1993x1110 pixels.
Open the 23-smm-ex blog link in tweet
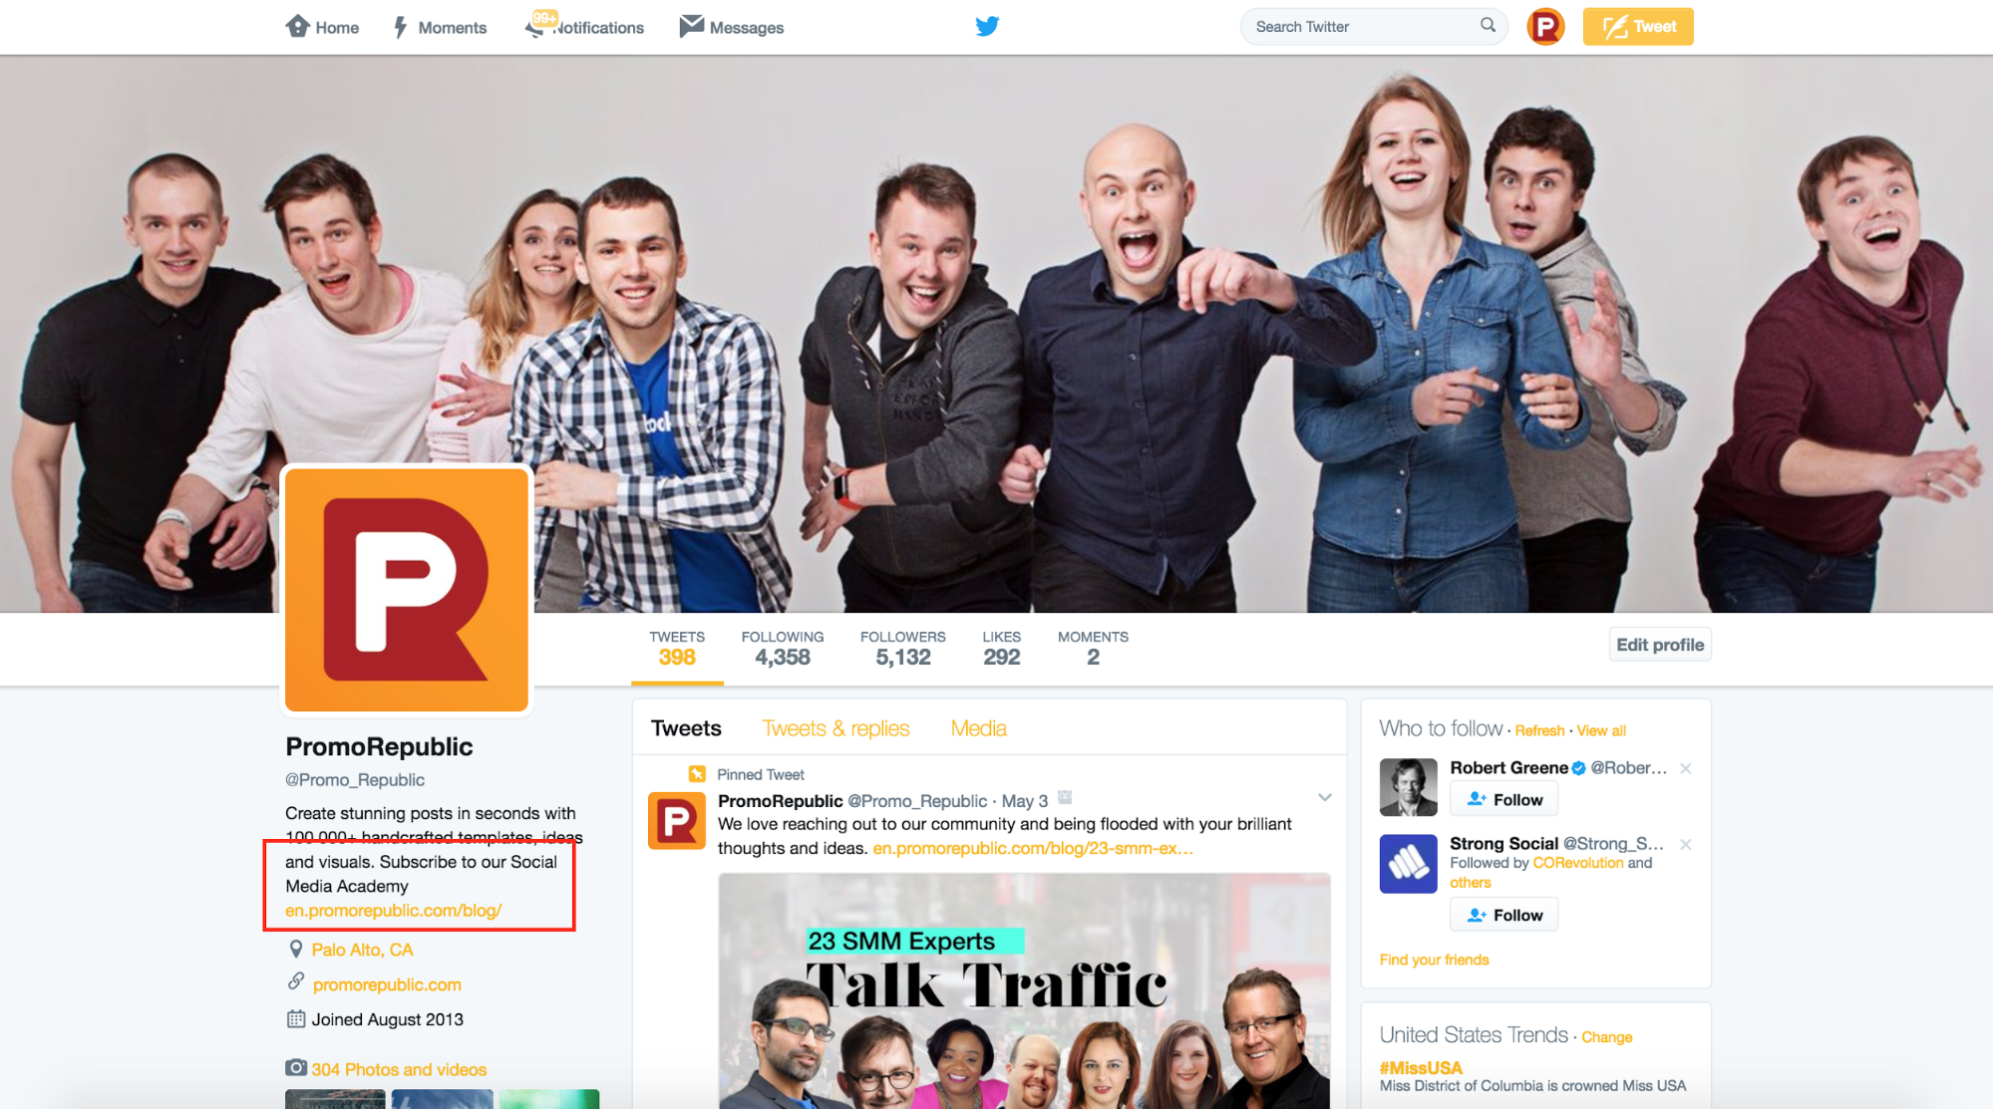(x=1033, y=849)
